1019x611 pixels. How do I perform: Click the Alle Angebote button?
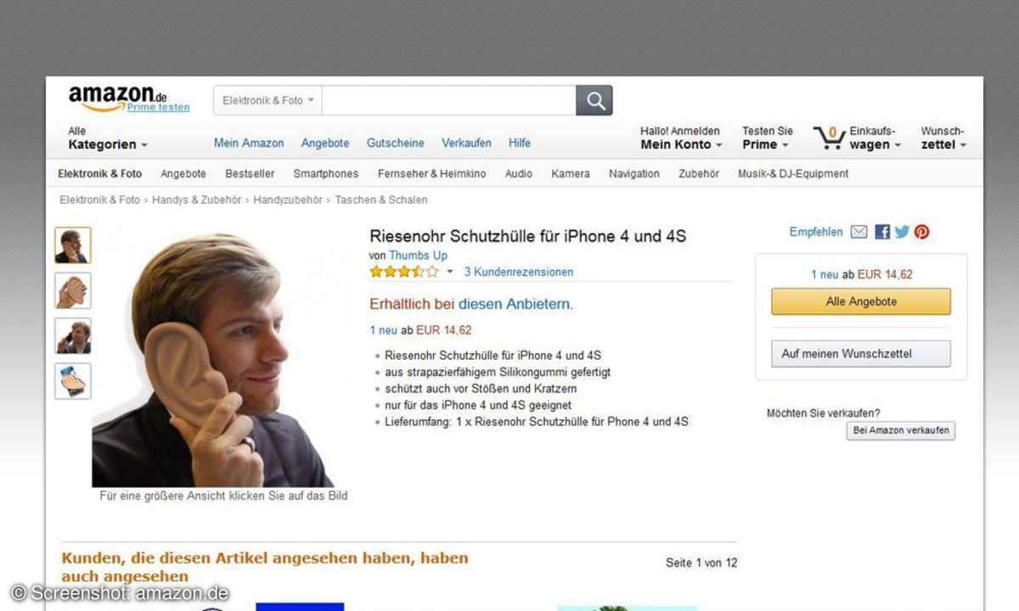click(861, 301)
